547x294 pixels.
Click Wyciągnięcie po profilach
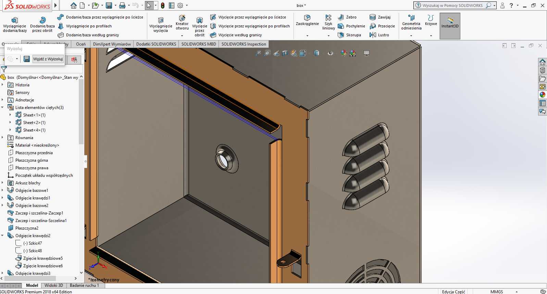(85, 26)
